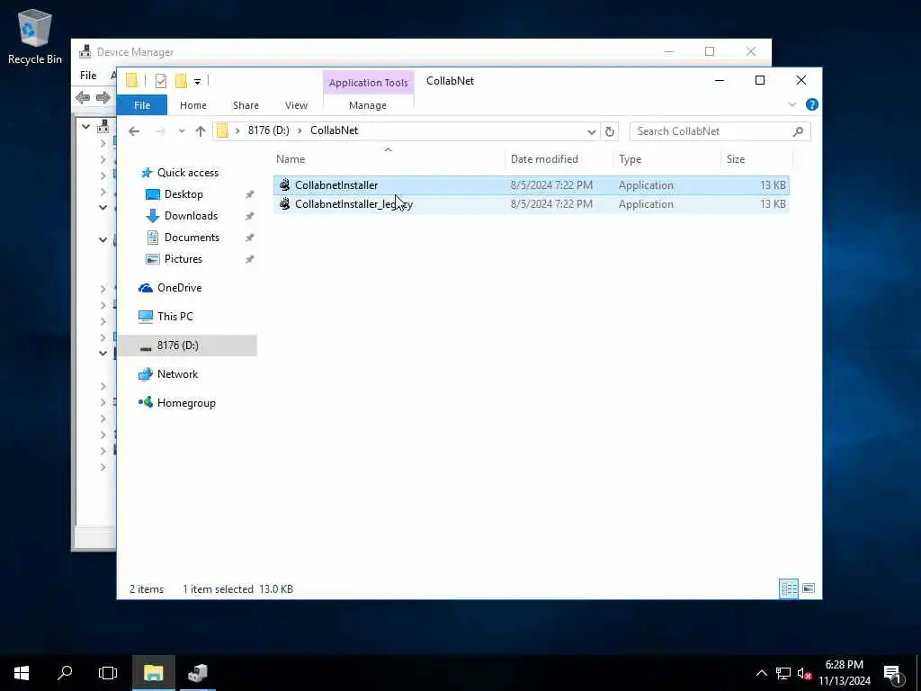Select the 8176 (D:) drive in navigation pane
921x691 pixels.
187,345
